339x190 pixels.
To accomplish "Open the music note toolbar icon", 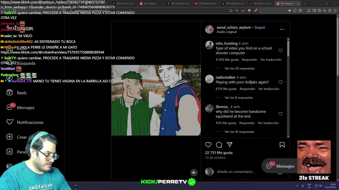I will pyautogui.click(x=309, y=11).
